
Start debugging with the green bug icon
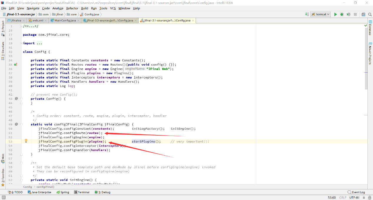point(342,14)
